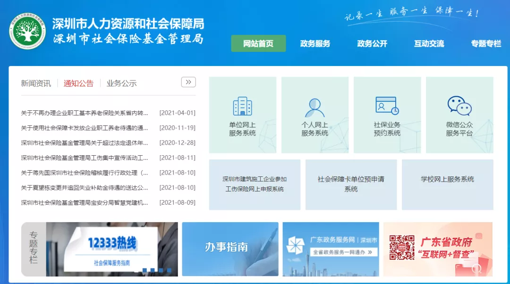Click the 专题专栏 vertical side label

[34, 247]
